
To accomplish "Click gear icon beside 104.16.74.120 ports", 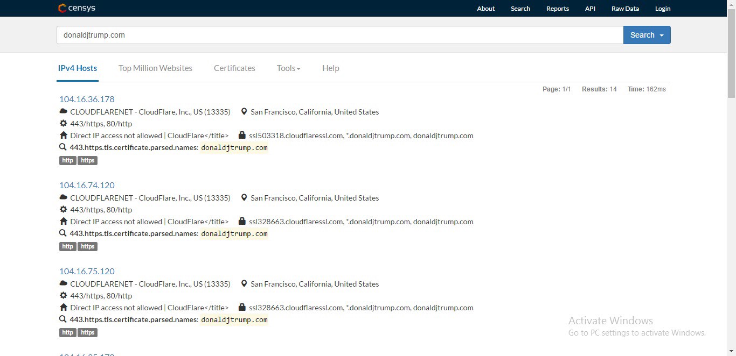I will tap(64, 210).
